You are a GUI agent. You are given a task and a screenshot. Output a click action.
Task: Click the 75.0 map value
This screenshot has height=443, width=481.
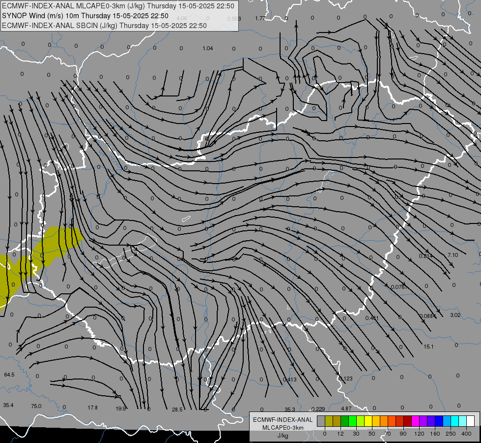tap(36, 406)
